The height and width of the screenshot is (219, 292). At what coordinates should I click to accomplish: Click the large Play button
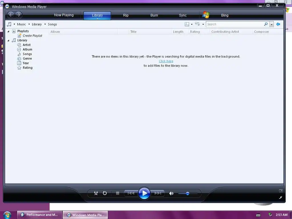[144, 193]
